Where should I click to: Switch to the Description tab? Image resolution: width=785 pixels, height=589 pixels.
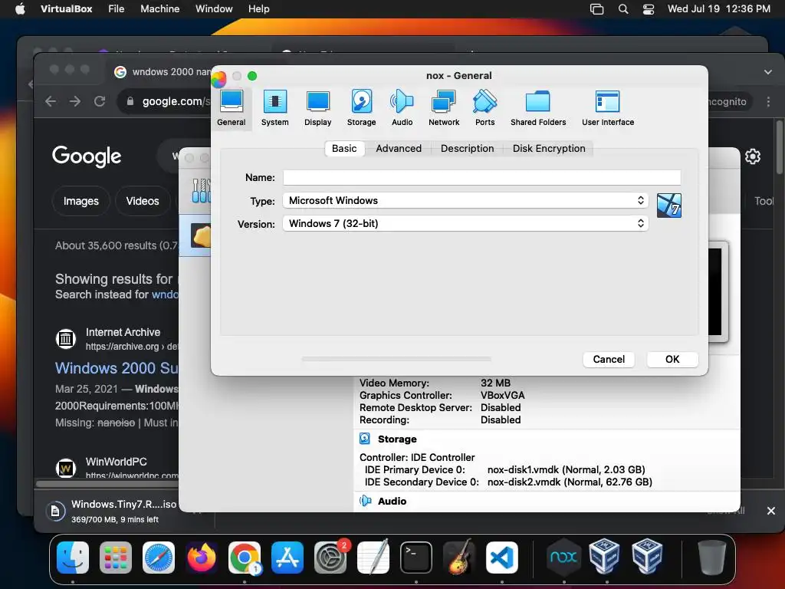(467, 148)
